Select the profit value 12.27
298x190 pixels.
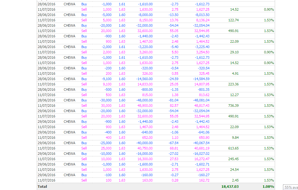pyautogui.click(x=234, y=95)
